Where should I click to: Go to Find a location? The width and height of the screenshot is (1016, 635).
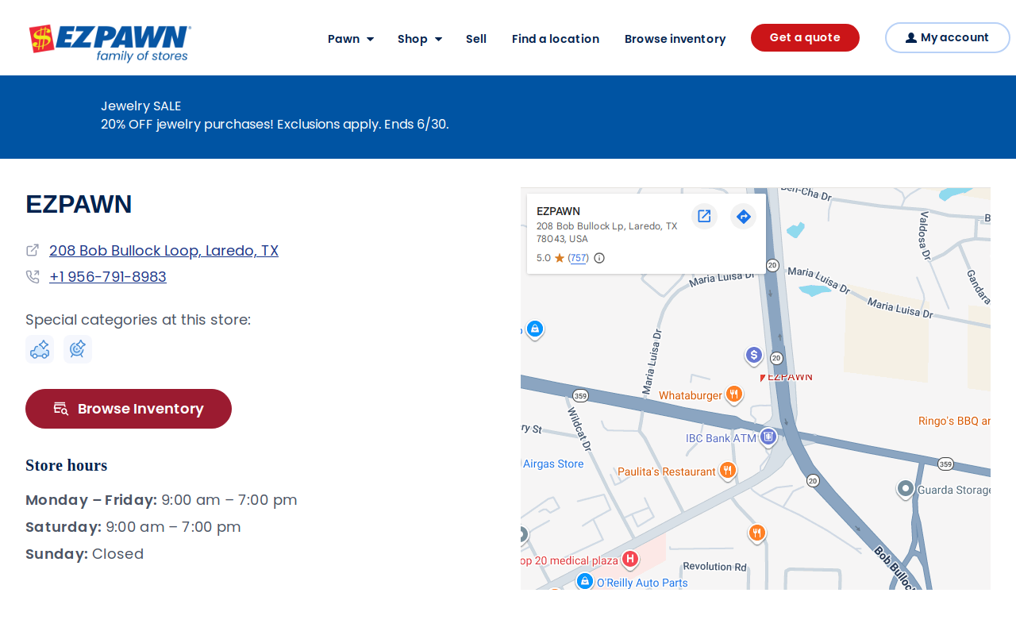(556, 39)
